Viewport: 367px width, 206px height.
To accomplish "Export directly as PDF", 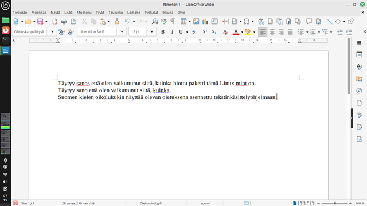I will [55, 22].
